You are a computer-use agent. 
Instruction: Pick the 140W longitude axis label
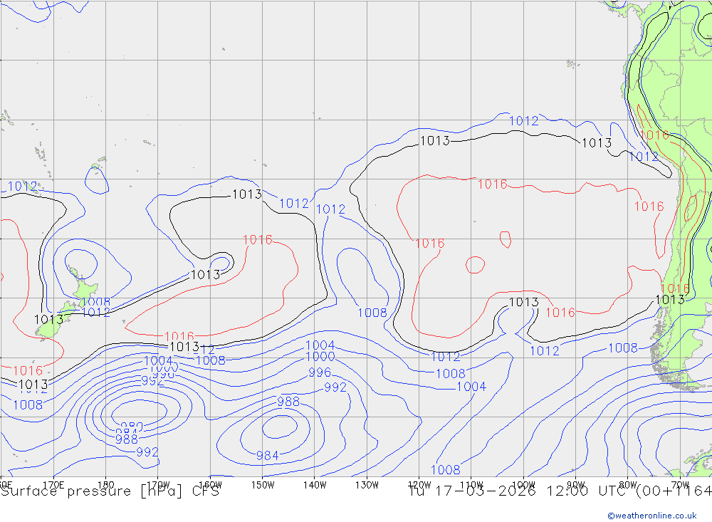(315, 484)
